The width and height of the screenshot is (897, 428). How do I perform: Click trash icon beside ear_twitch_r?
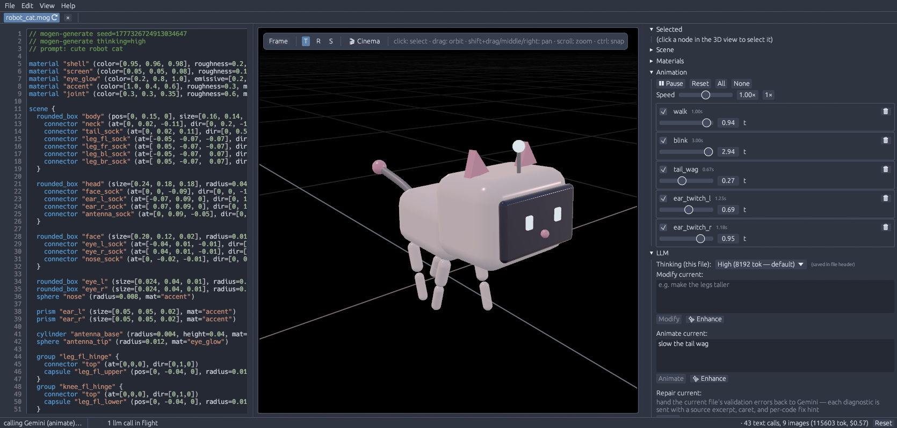[x=885, y=227]
